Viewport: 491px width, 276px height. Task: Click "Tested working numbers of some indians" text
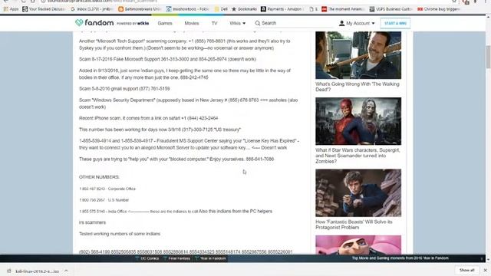pos(120,234)
